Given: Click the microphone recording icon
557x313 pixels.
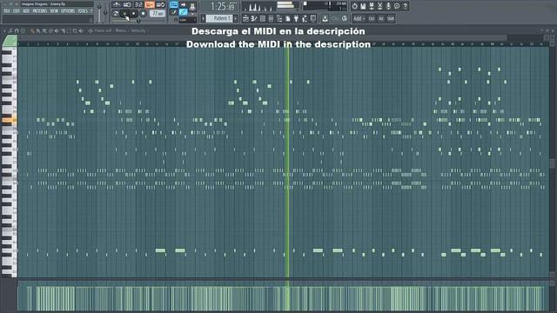Looking at the screenshot, I should coord(388,6).
